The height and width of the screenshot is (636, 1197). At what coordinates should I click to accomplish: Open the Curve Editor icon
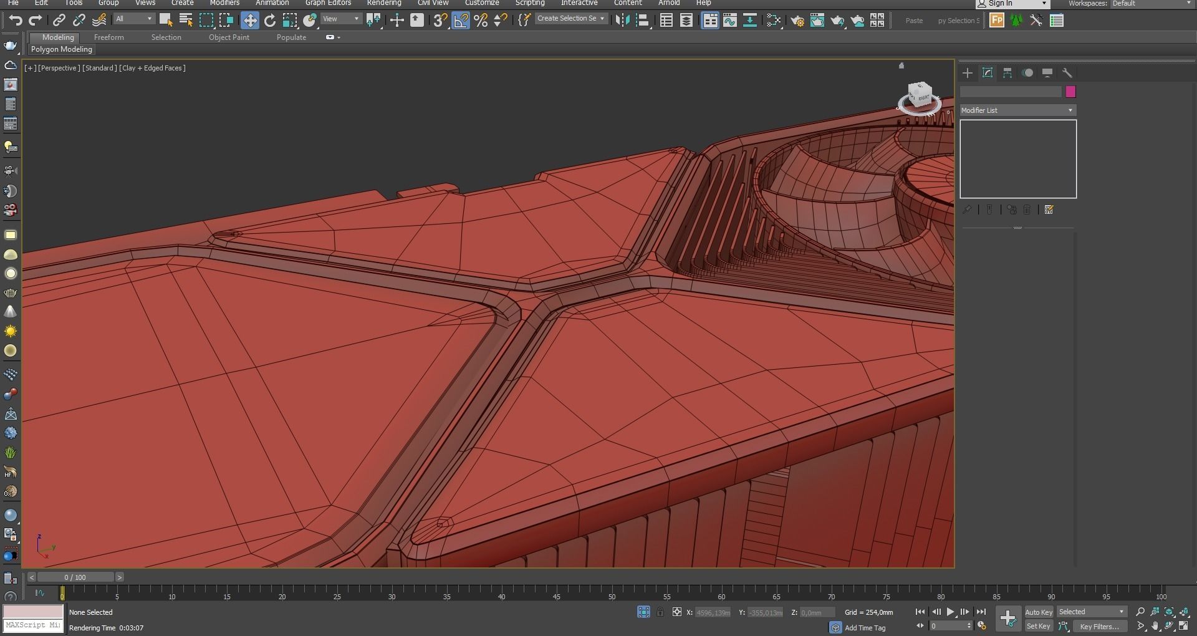click(730, 20)
